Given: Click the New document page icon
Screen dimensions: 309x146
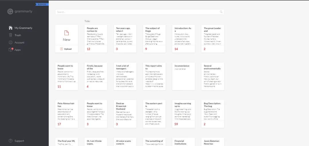Looking at the screenshot, I should [67, 33].
